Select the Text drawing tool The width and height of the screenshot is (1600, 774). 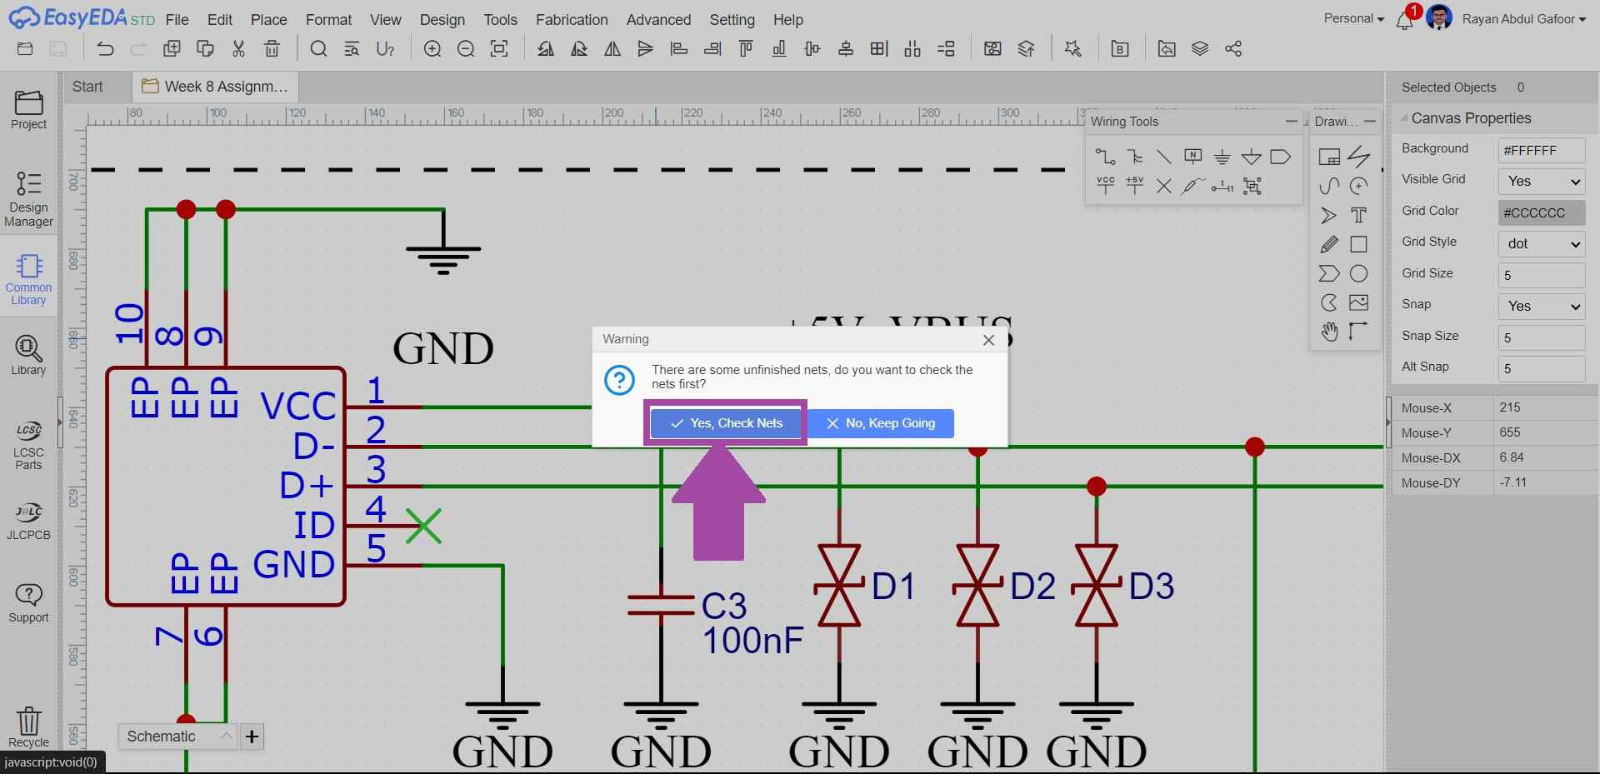click(1358, 215)
